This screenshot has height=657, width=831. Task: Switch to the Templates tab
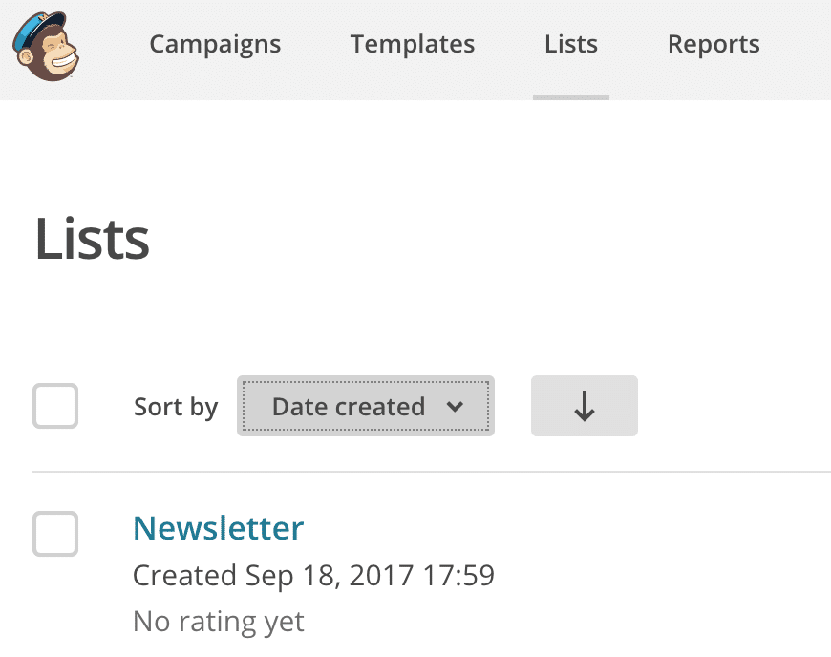click(x=413, y=44)
